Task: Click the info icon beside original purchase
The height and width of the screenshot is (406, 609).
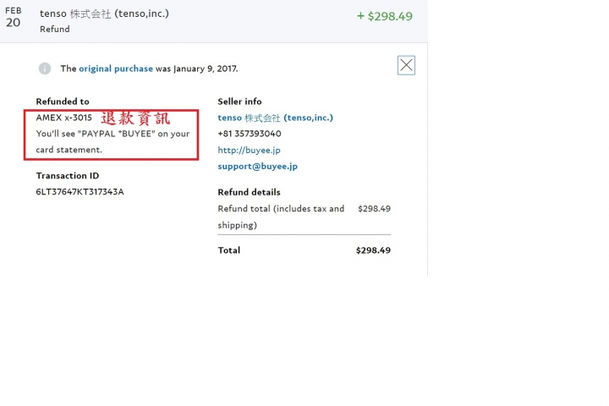Action: pyautogui.click(x=45, y=69)
